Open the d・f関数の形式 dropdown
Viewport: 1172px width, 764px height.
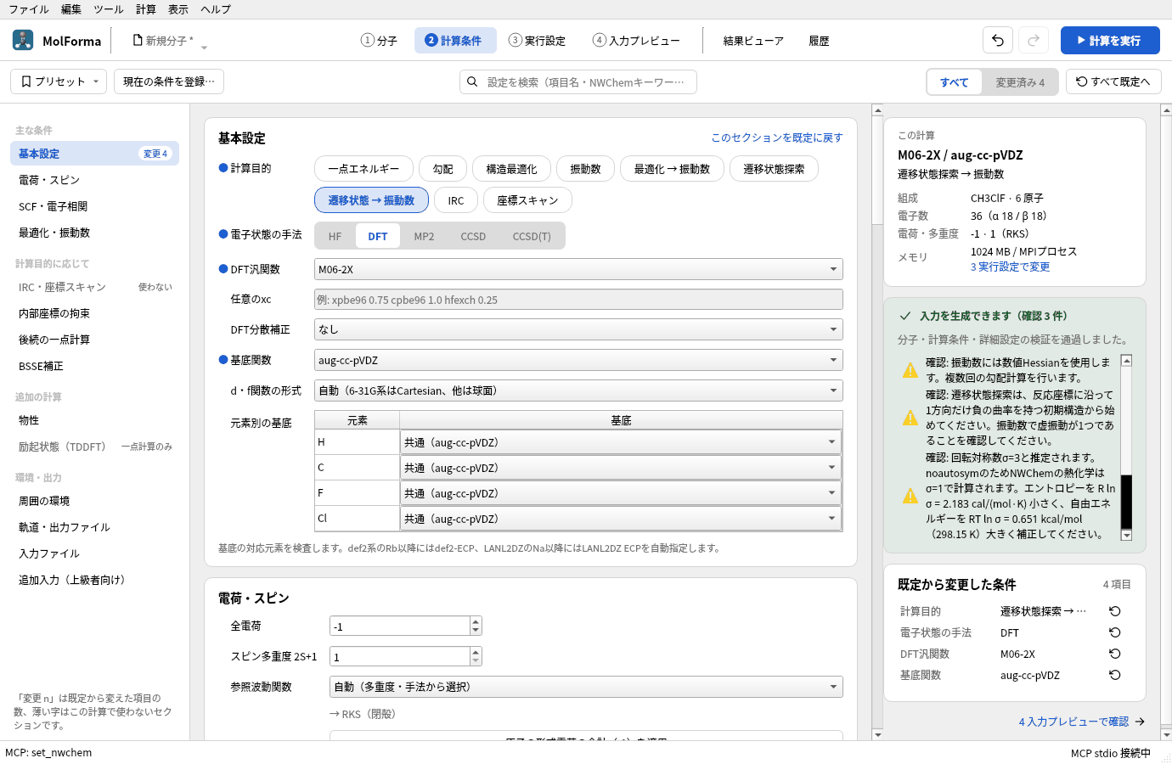(578, 390)
